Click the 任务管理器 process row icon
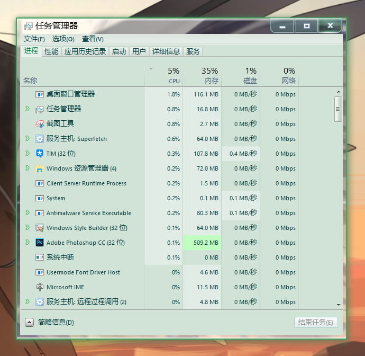365x356 pixels. pyautogui.click(x=40, y=109)
